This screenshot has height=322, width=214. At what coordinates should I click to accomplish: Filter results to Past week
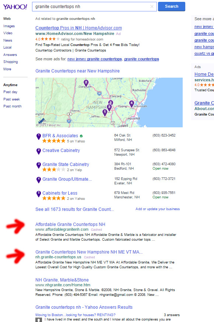coord(11,99)
